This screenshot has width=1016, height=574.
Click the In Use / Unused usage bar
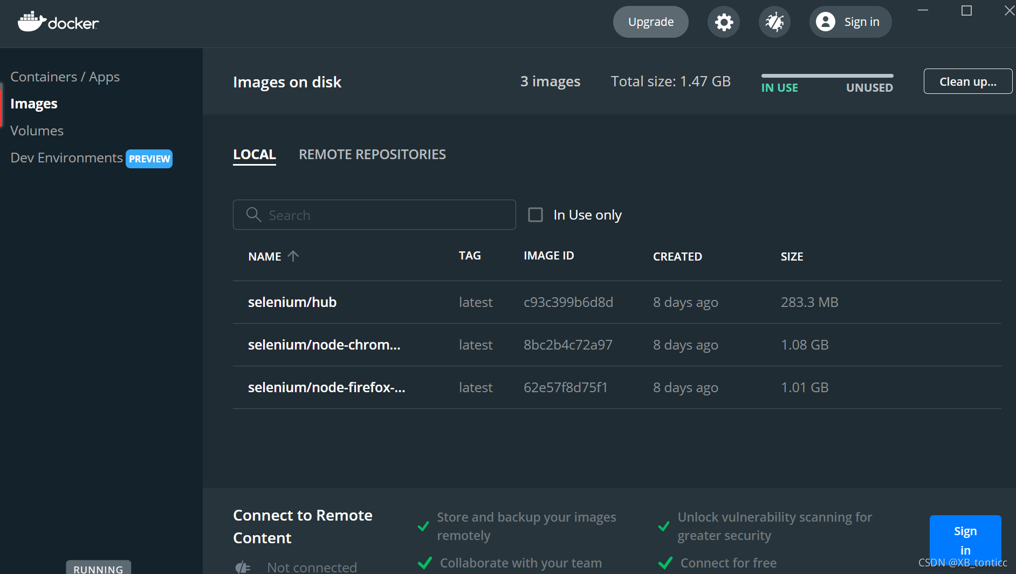[827, 76]
